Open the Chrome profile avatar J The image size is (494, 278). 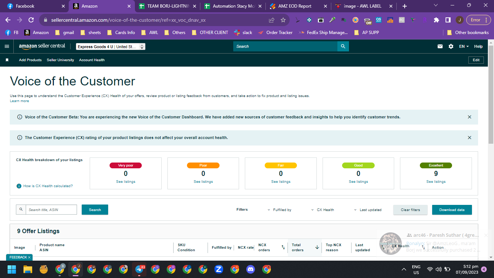459,20
